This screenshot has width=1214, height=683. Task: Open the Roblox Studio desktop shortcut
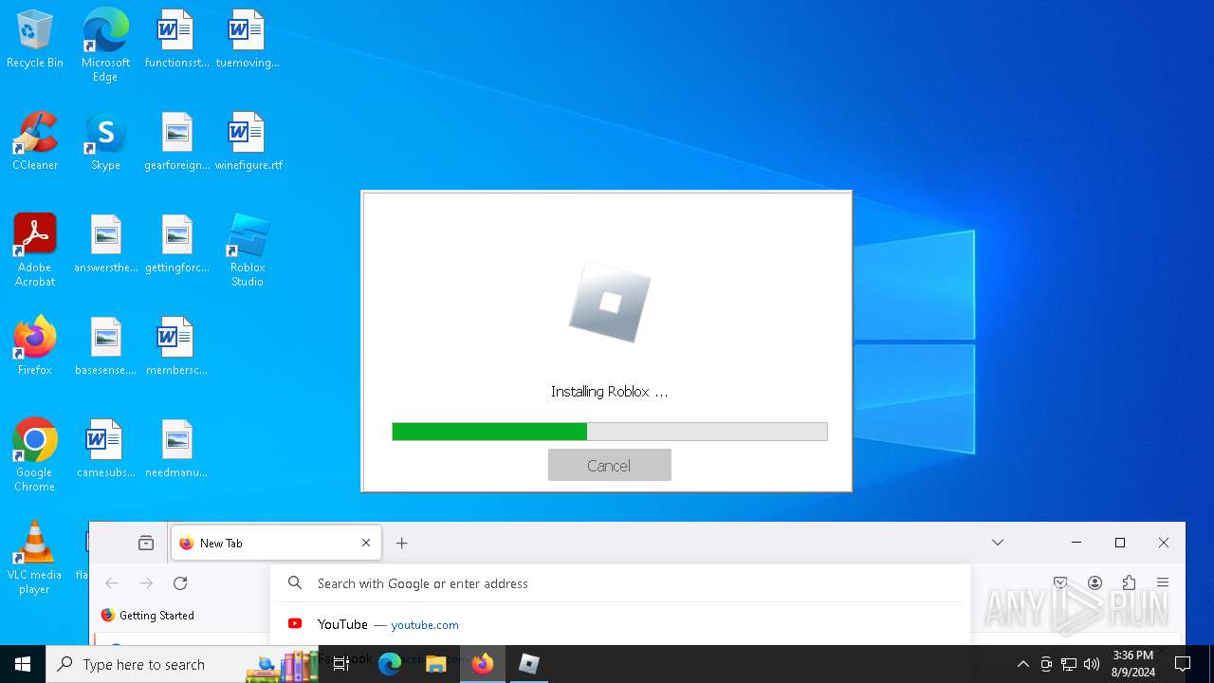[248, 250]
